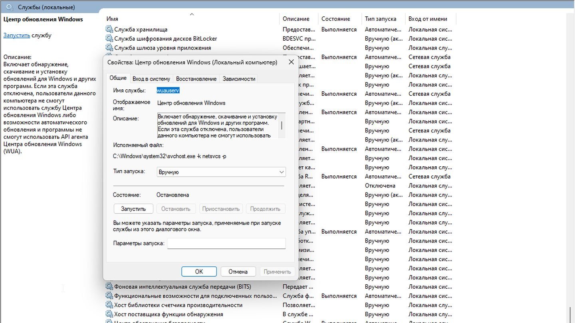Click the wuauserv service name field

click(x=168, y=91)
